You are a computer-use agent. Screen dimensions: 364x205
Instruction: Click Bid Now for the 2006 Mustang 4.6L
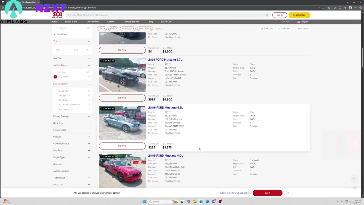click(x=122, y=146)
